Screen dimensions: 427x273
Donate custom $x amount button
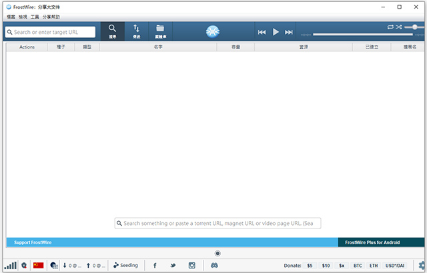[342, 266]
